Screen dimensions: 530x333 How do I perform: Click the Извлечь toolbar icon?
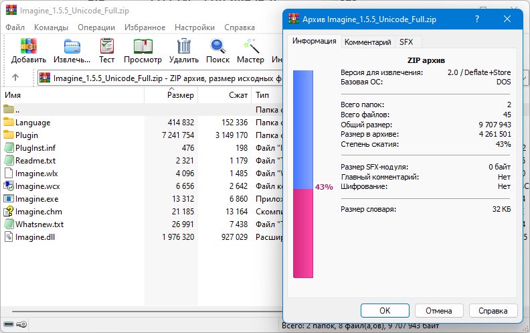tap(72, 46)
